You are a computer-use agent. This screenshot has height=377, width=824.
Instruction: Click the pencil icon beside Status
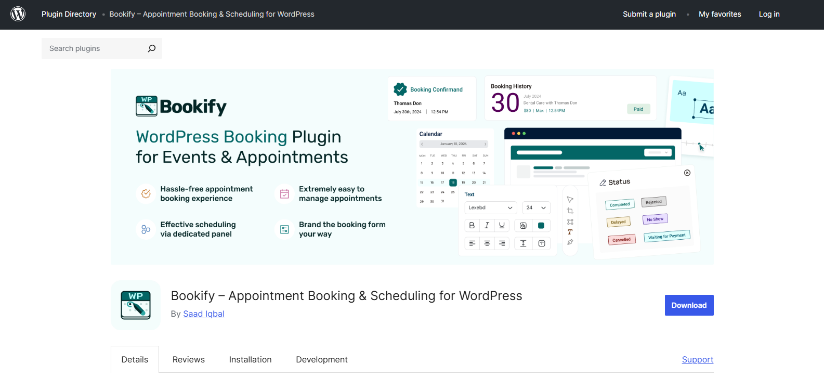pyautogui.click(x=603, y=183)
